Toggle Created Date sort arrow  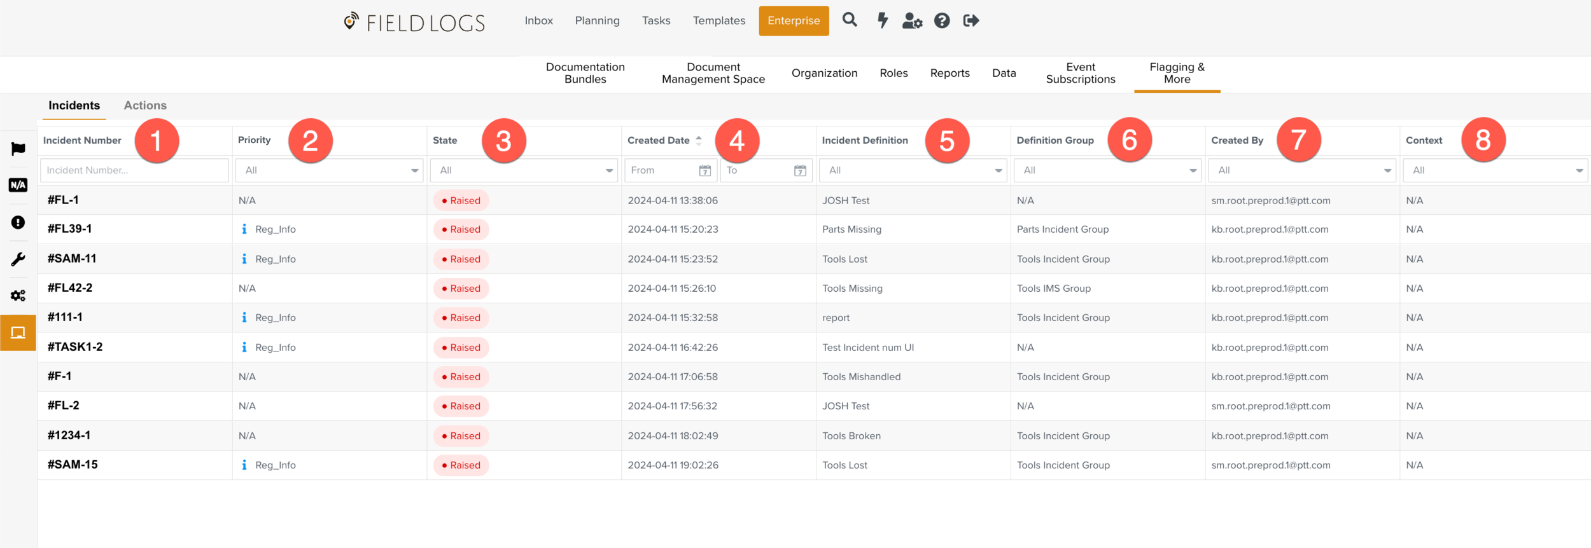coord(699,140)
